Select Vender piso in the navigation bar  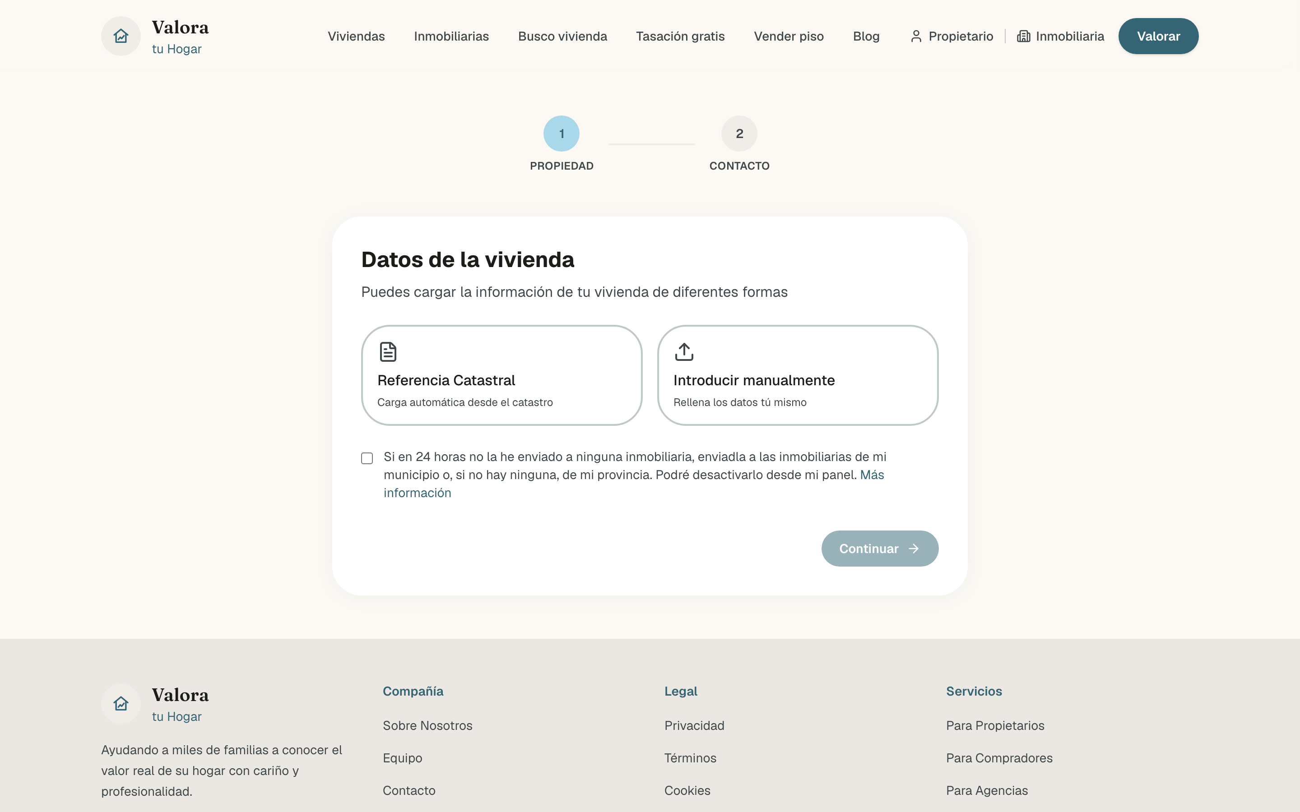tap(789, 36)
